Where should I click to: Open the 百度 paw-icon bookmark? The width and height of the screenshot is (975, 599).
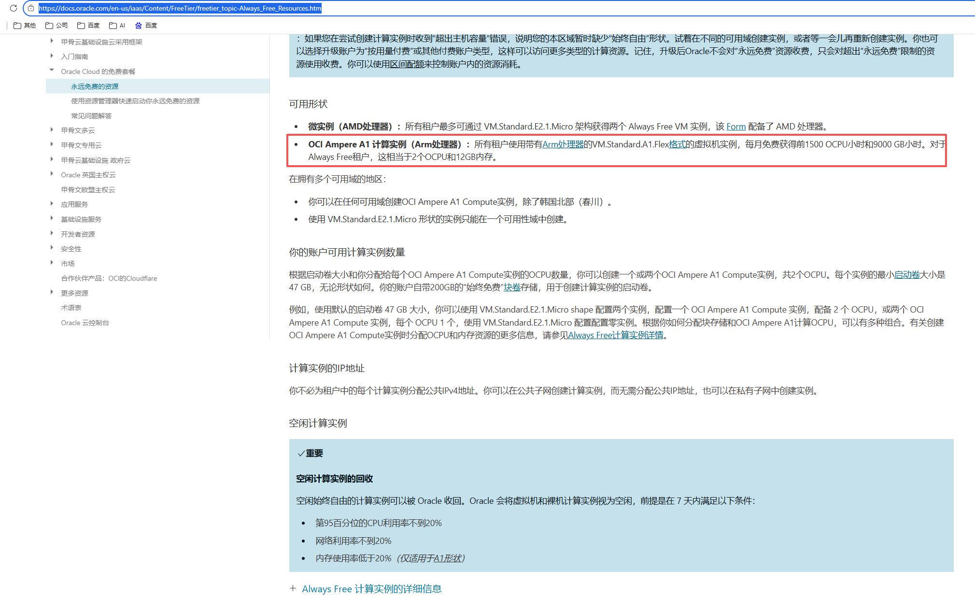[146, 26]
